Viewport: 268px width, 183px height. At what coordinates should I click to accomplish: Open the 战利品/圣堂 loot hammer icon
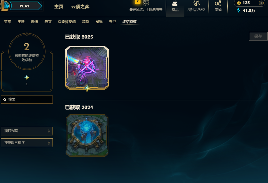pyautogui.click(x=196, y=3)
